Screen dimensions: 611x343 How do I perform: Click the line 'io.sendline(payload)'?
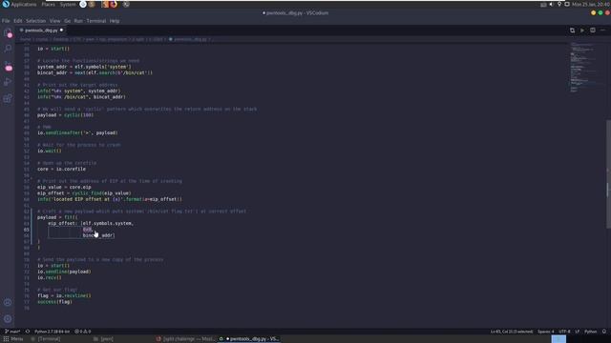click(64, 272)
